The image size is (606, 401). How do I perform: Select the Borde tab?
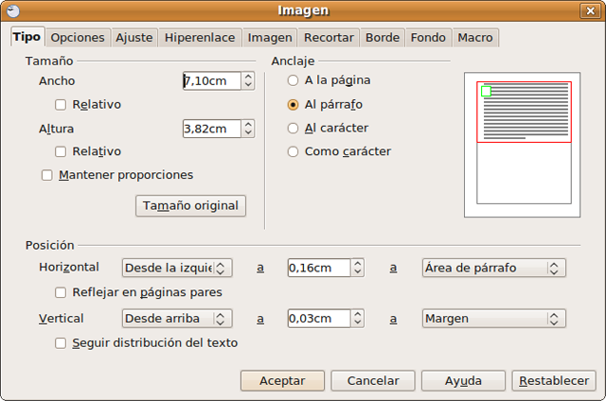pyautogui.click(x=382, y=38)
